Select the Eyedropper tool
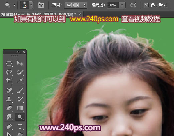This screenshot has width=174, height=136. 20,81
